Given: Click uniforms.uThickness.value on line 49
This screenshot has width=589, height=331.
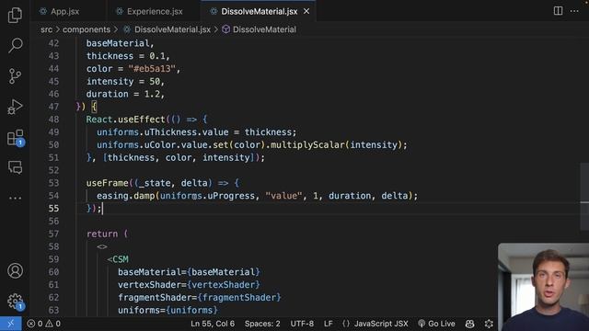Looking at the screenshot, I should click(x=162, y=132).
